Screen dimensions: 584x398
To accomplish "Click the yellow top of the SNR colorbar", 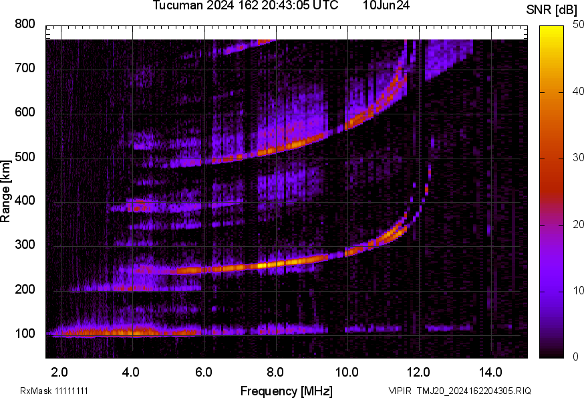I will pos(552,31).
